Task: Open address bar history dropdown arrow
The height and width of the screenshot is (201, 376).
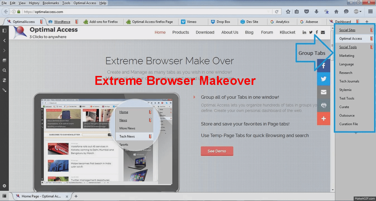Action: [x=268, y=12]
